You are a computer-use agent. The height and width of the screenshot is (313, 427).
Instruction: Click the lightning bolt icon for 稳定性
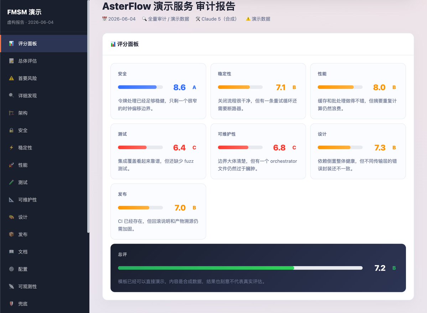pyautogui.click(x=11, y=148)
